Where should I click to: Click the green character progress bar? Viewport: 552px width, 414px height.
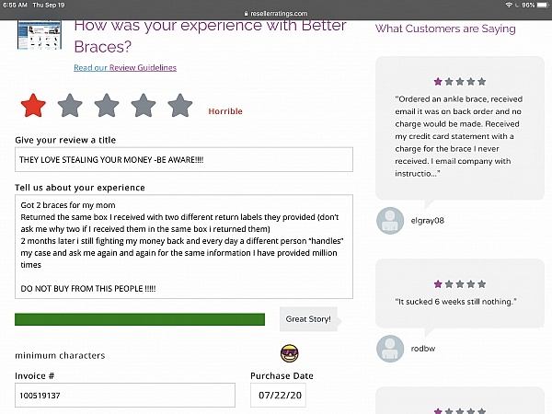pyautogui.click(x=140, y=319)
